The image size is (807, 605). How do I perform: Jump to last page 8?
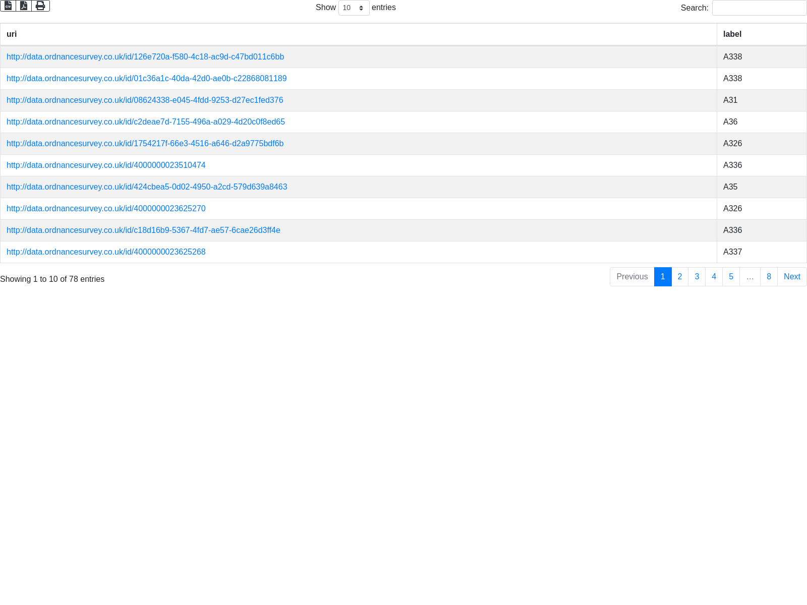pos(769,277)
